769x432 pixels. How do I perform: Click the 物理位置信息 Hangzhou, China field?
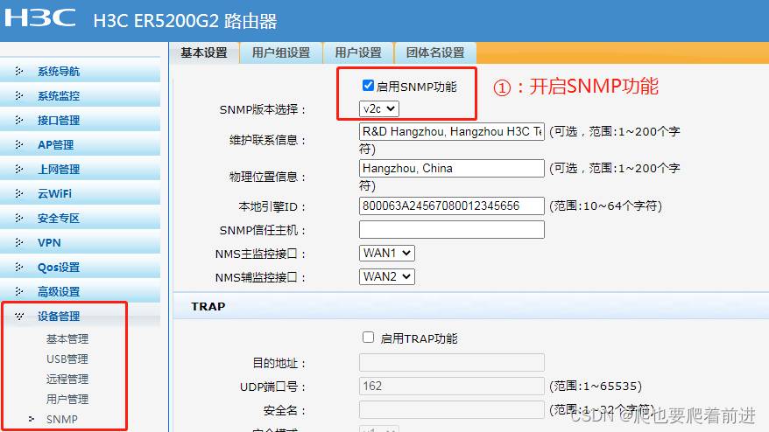(452, 169)
